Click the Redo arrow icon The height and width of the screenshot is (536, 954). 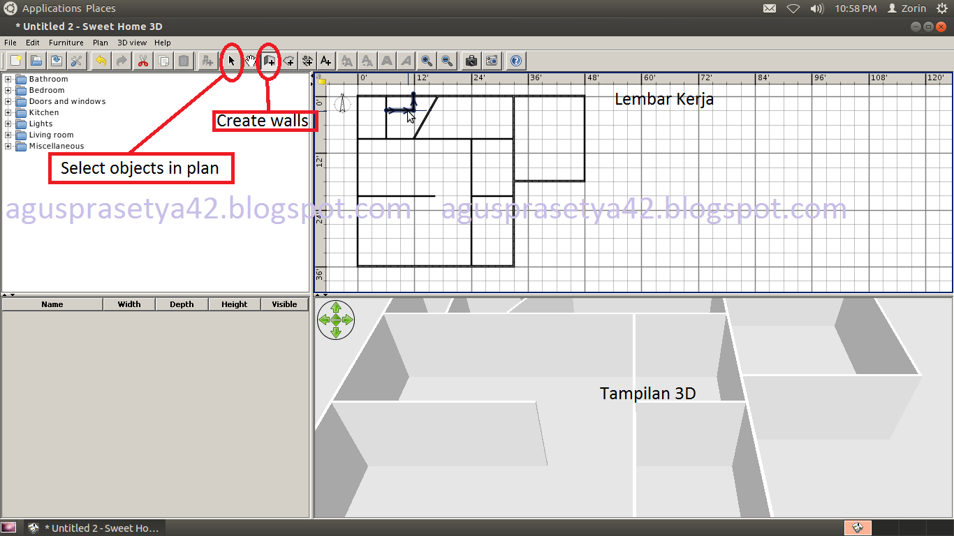point(122,61)
